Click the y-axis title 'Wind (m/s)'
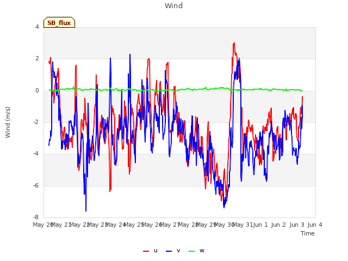 (x=8, y=122)
